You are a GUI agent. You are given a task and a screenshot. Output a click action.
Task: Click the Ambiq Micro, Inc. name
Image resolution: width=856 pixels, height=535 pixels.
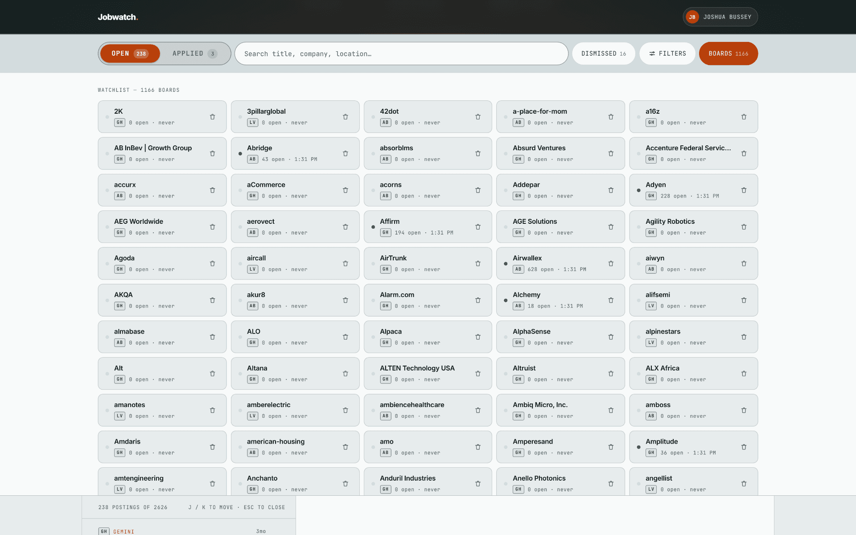pyautogui.click(x=540, y=405)
